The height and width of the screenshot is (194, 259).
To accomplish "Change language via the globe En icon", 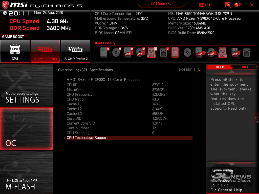I will click(239, 5).
